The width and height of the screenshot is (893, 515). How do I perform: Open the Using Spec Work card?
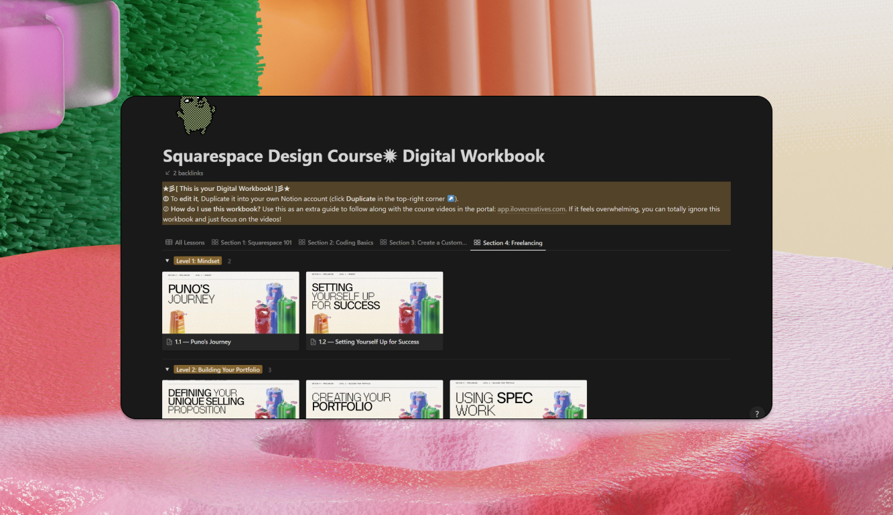[519, 399]
